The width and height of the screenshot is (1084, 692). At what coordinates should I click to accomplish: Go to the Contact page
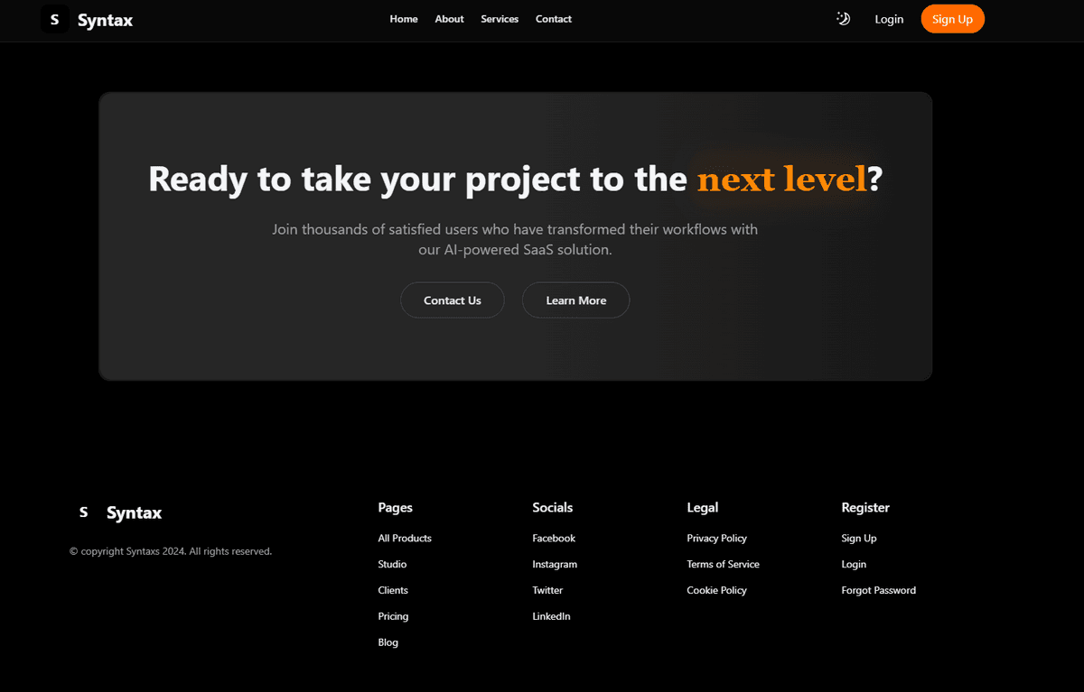553,19
